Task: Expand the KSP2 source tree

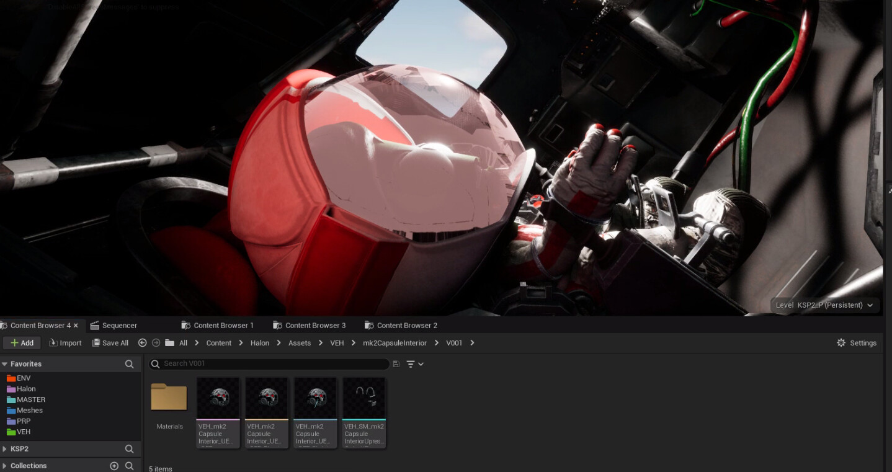Action: pos(5,449)
